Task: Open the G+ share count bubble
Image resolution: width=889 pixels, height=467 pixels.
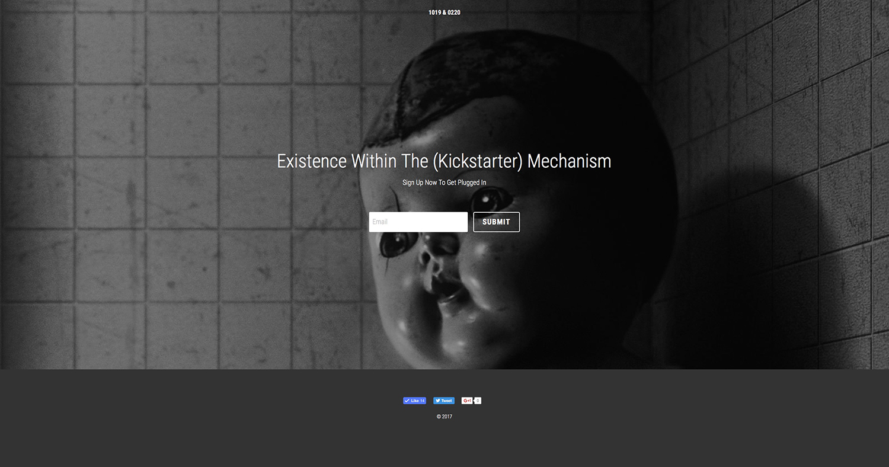Action: [478, 401]
